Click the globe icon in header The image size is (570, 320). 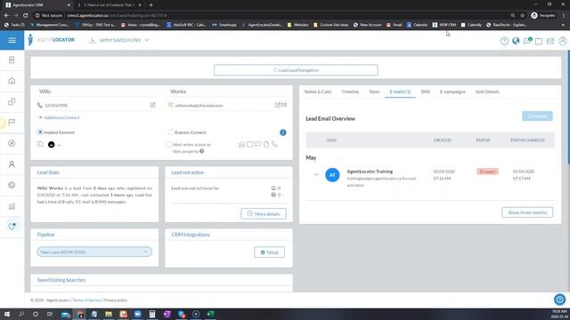516,41
